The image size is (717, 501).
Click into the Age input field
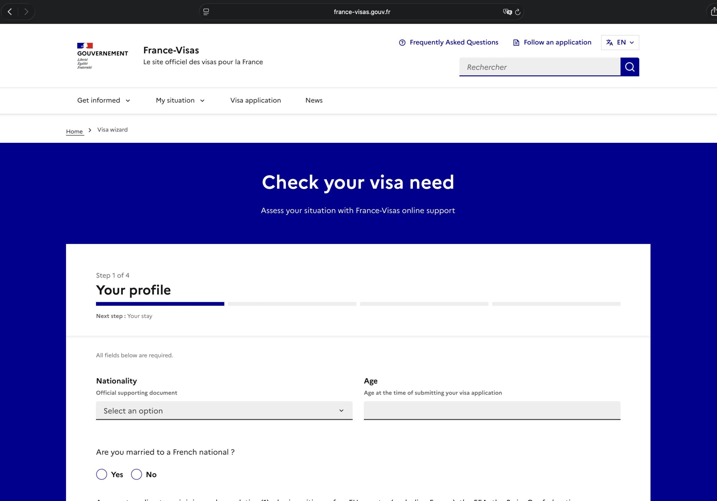click(492, 411)
